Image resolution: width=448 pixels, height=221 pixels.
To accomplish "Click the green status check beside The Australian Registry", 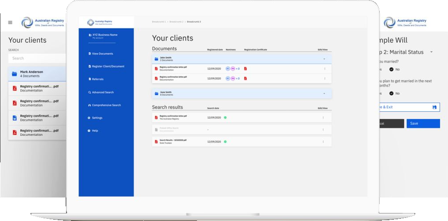I will point(225,118).
